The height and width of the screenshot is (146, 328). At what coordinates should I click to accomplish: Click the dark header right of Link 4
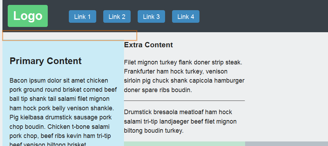coord(263,16)
